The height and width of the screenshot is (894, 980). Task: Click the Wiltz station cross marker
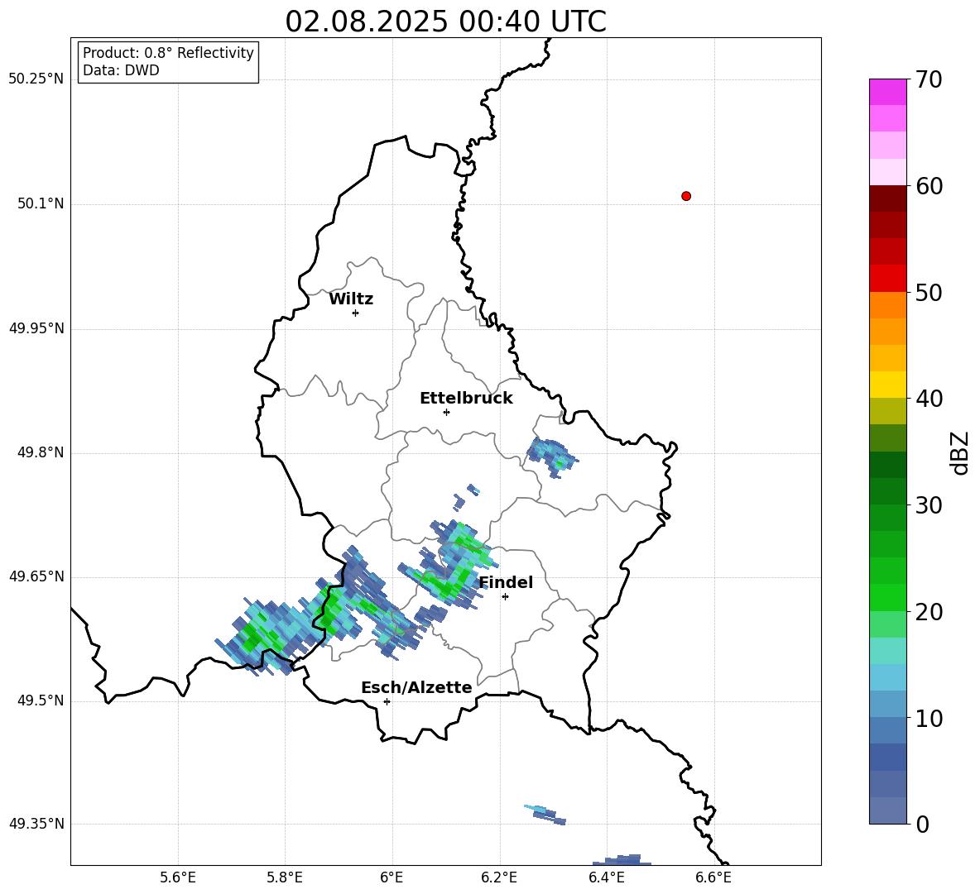[x=355, y=313]
